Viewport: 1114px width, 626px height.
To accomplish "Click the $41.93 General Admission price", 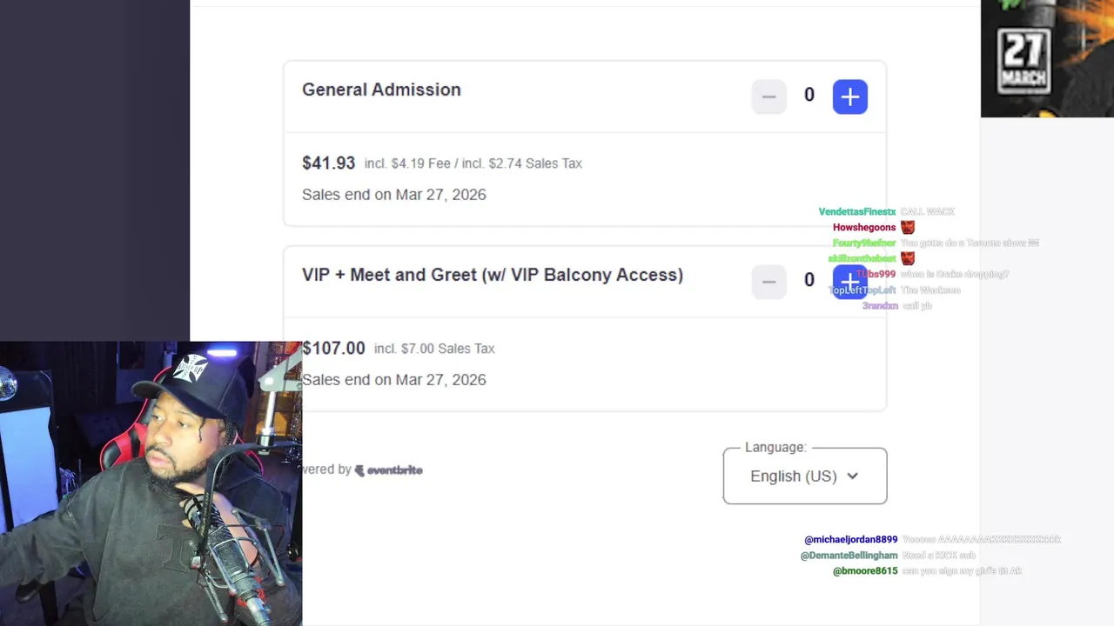I will point(328,163).
